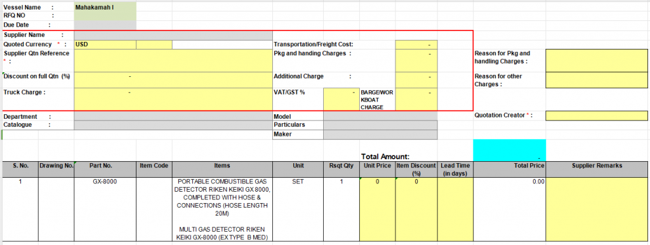Viewport: 650px width, 245px height.
Task: Click the Additional Charge value cell
Action: coord(416,80)
